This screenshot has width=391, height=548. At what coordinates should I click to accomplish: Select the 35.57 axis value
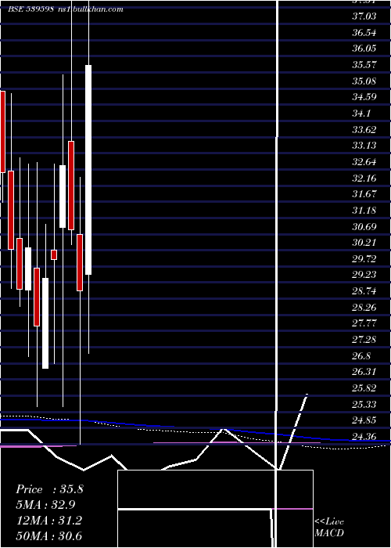pos(364,65)
